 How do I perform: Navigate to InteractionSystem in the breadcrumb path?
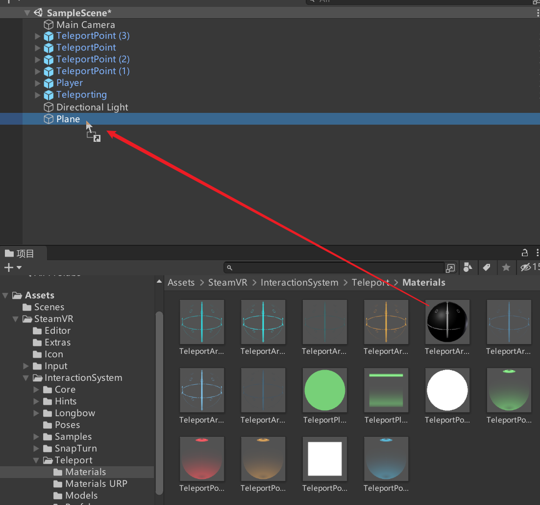299,283
